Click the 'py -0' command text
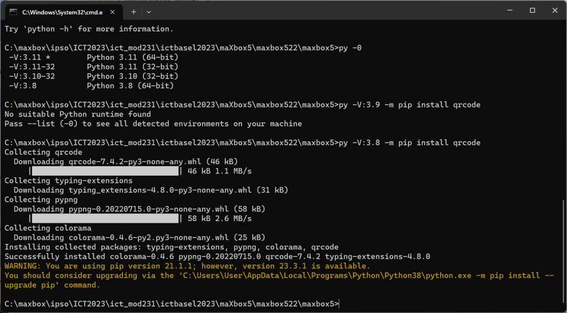 pyautogui.click(x=349, y=48)
